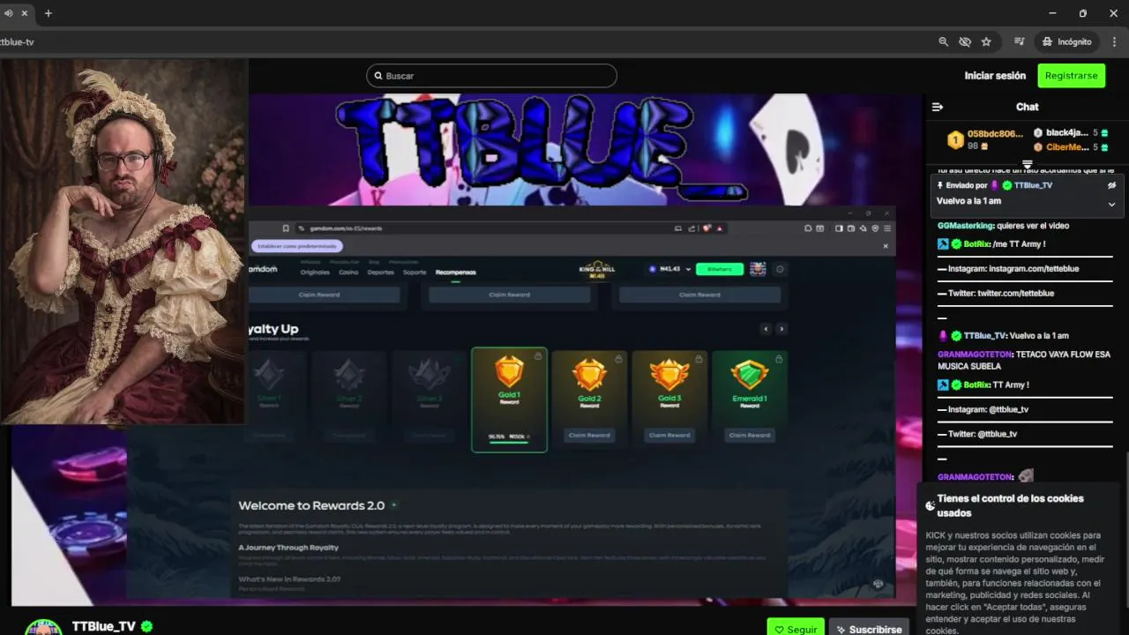
Task: Click the green Registrarse button
Action: pyautogui.click(x=1071, y=76)
